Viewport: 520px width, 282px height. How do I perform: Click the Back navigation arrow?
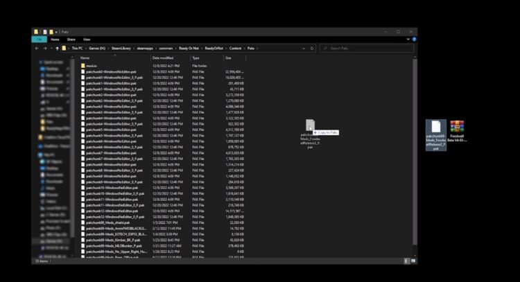click(x=37, y=49)
